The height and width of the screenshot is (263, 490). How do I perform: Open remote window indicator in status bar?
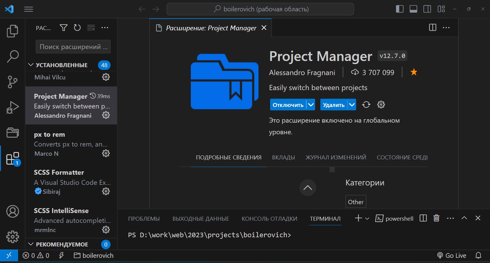point(9,255)
